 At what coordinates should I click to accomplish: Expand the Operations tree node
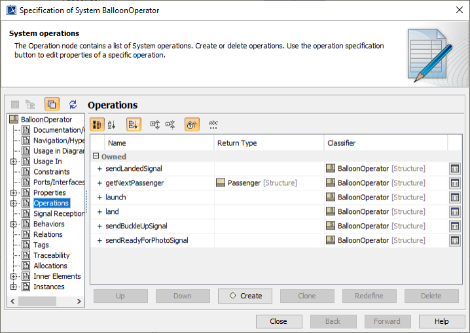tap(13, 203)
